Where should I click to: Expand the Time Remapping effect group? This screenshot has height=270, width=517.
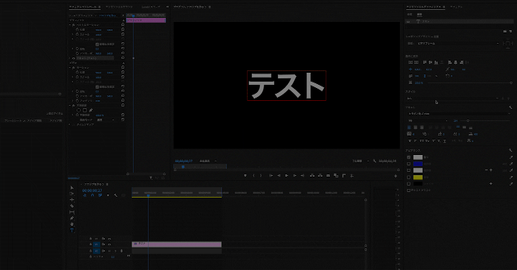click(69, 124)
